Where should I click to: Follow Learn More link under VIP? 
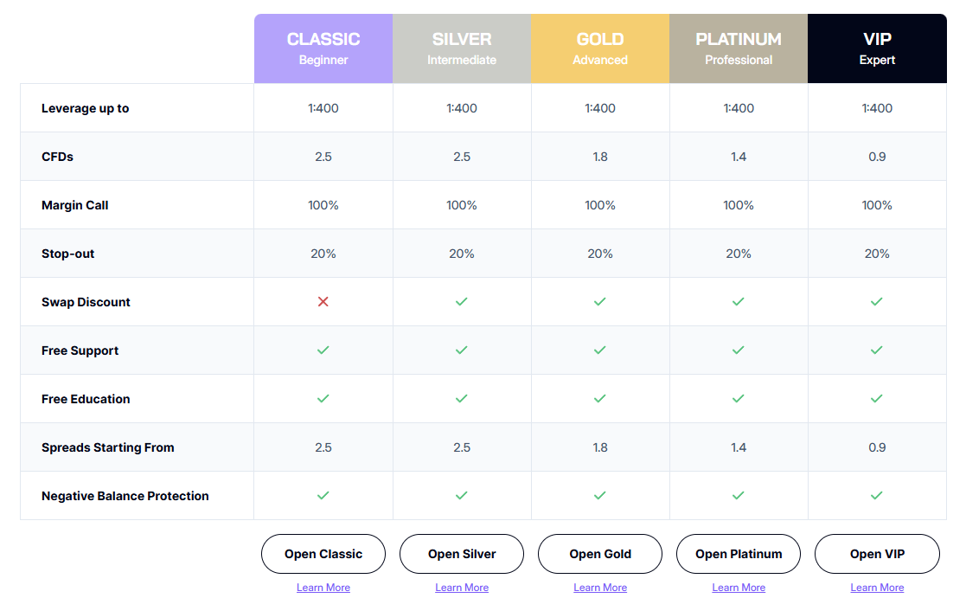point(877,588)
